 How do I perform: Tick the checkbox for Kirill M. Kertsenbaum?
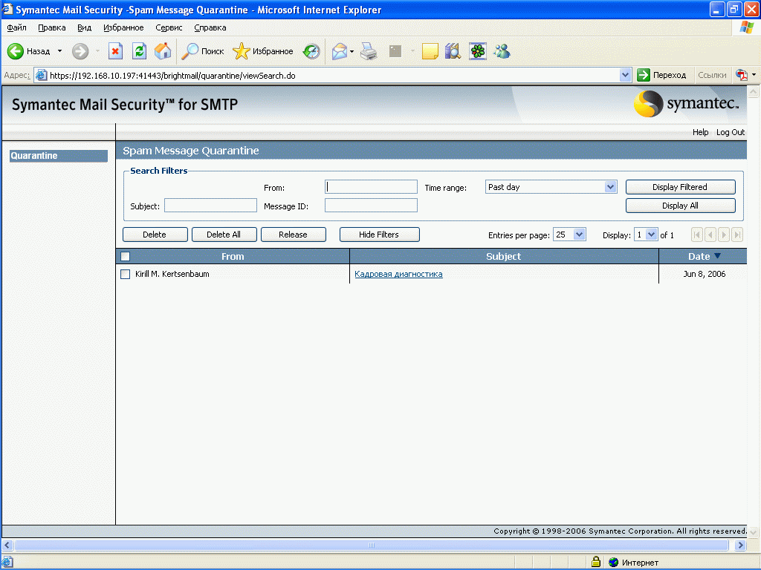click(126, 274)
